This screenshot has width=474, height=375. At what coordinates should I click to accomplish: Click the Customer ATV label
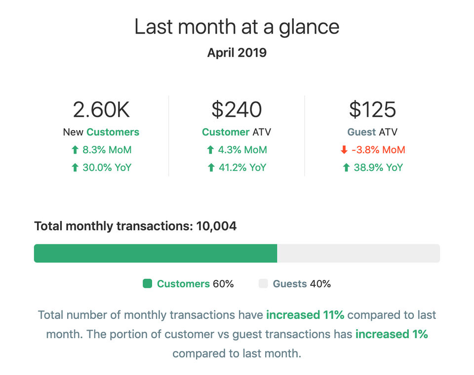coord(237,132)
